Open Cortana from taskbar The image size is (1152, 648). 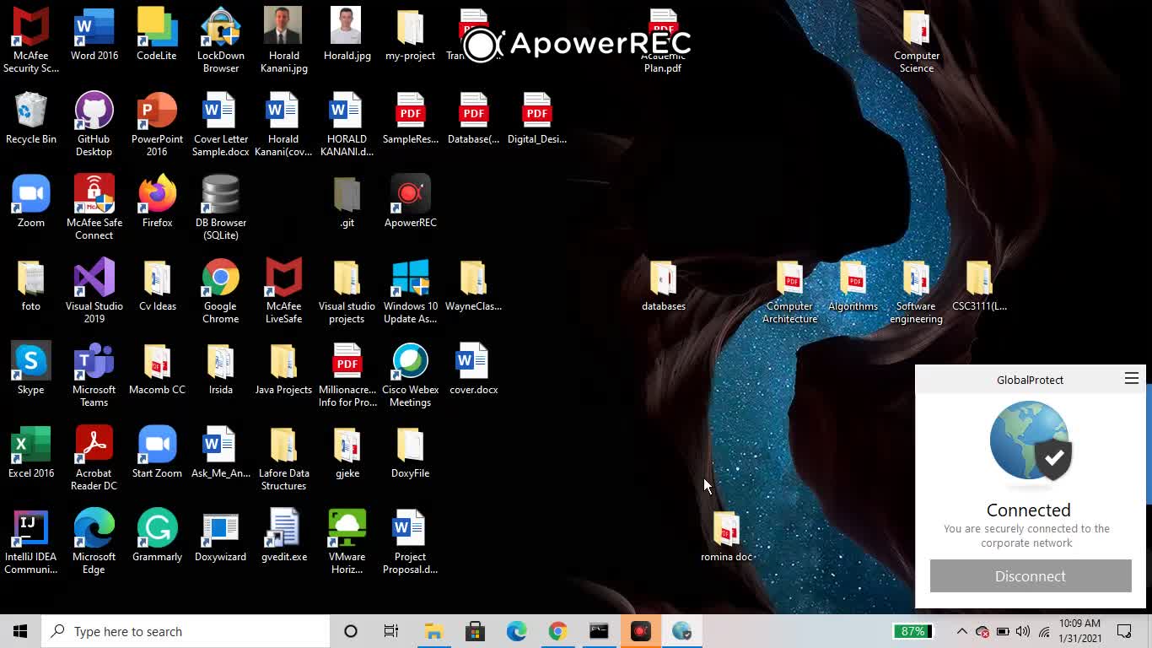[351, 631]
